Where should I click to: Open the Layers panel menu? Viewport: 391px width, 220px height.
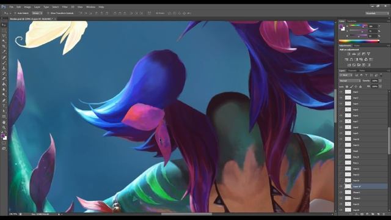pyautogui.click(x=389, y=71)
